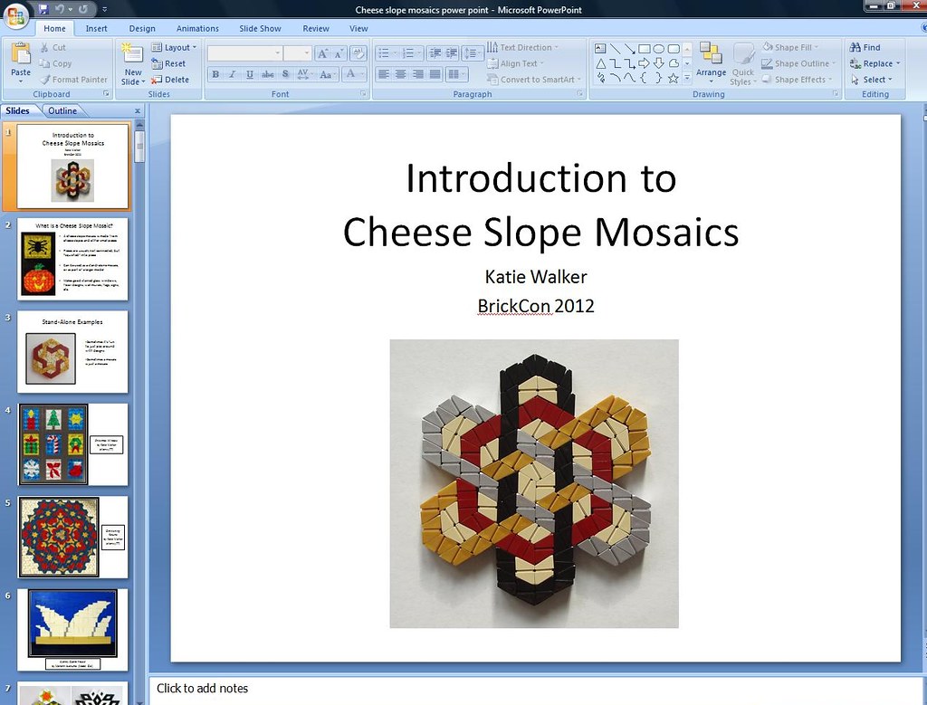Open the Layout dropdown
The image size is (927, 705).
click(x=175, y=47)
